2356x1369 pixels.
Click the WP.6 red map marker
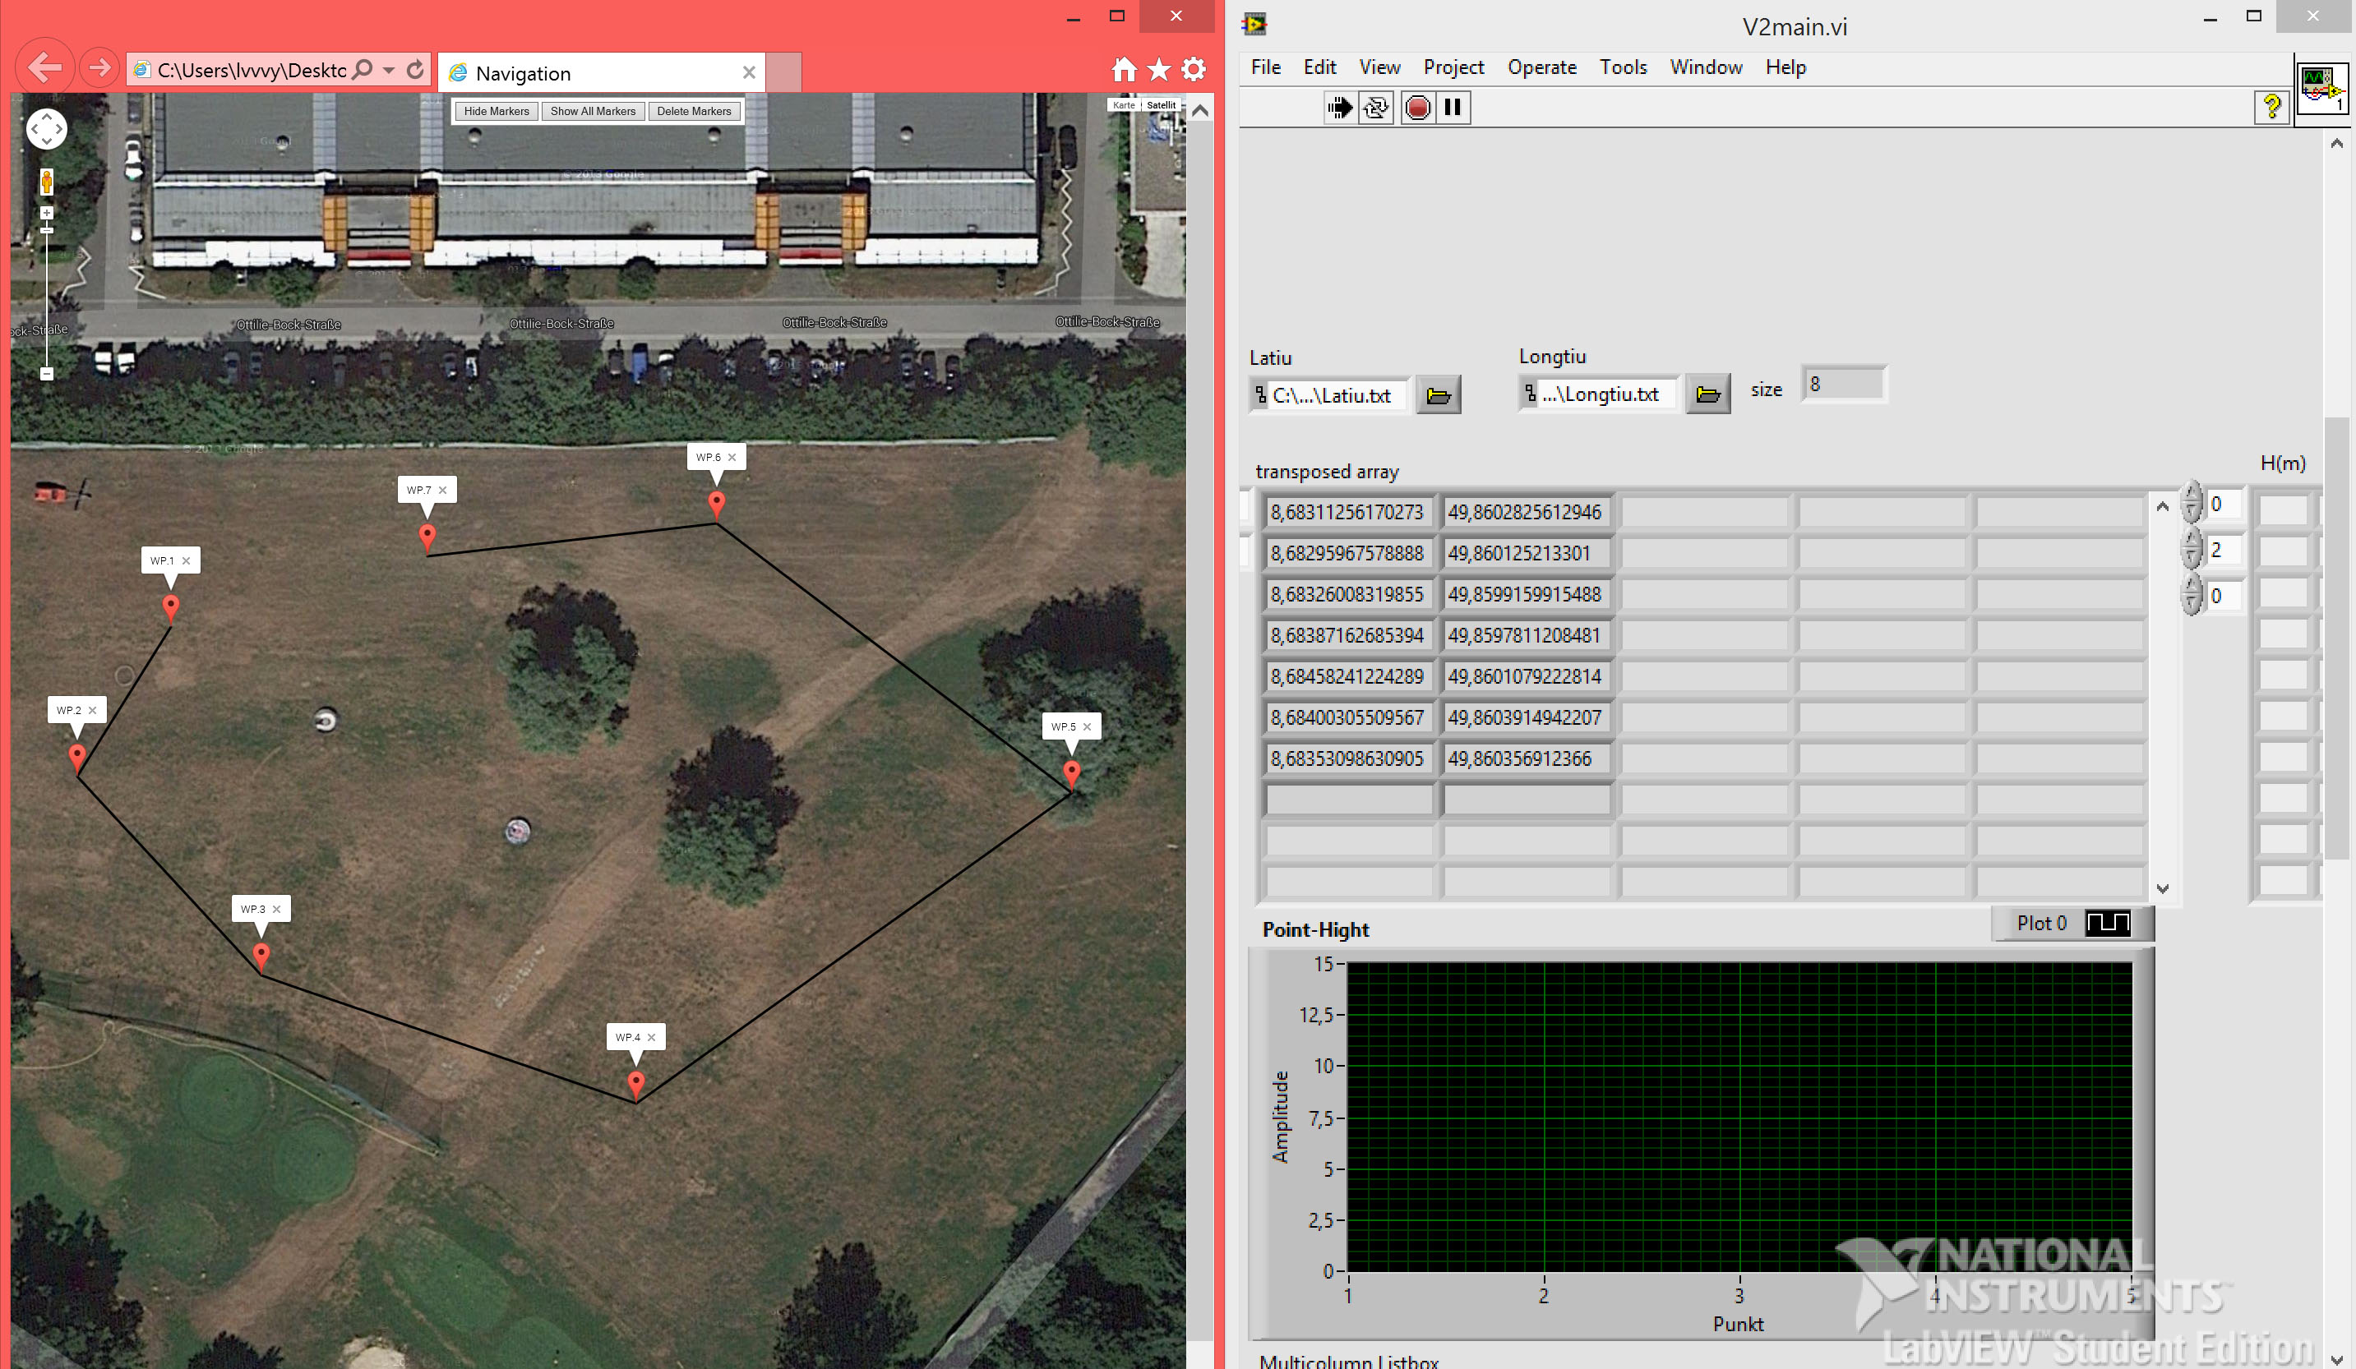click(716, 505)
